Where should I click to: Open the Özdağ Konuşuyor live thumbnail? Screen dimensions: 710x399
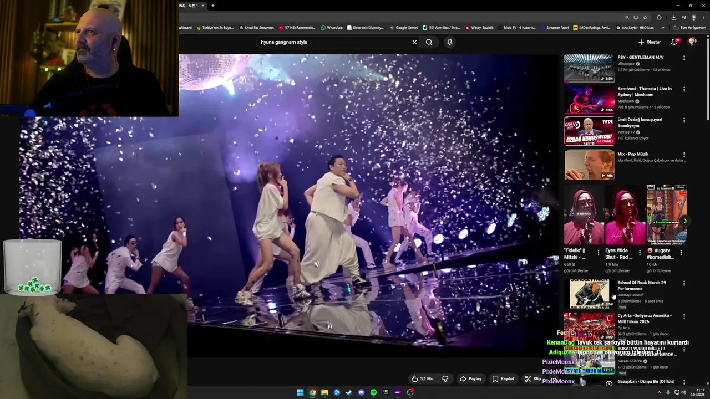tap(589, 131)
